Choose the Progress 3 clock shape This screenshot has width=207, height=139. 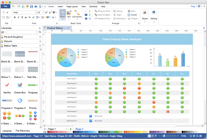[20, 100]
